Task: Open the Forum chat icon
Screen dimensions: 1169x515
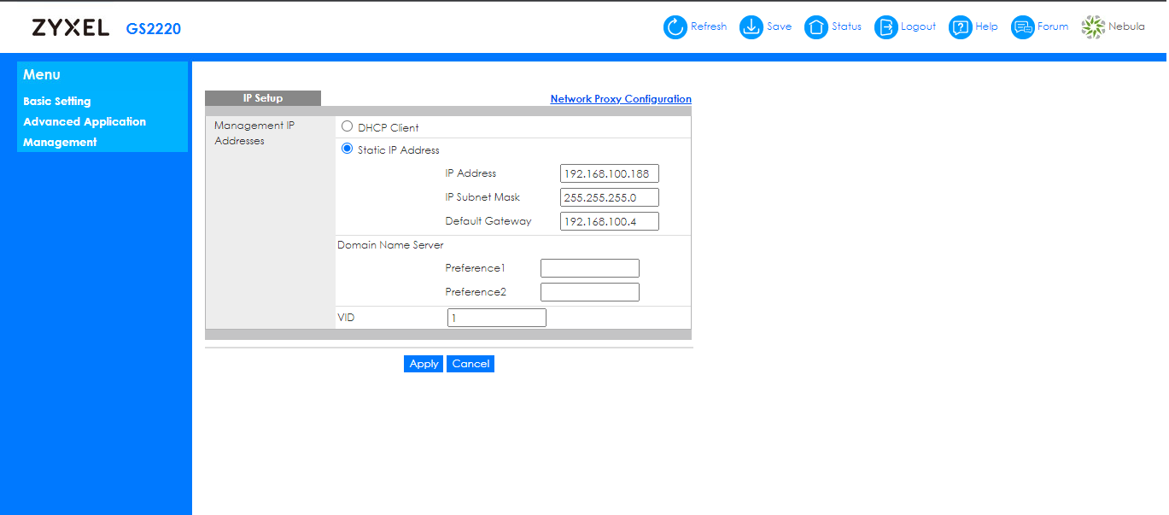Action: [x=1022, y=27]
